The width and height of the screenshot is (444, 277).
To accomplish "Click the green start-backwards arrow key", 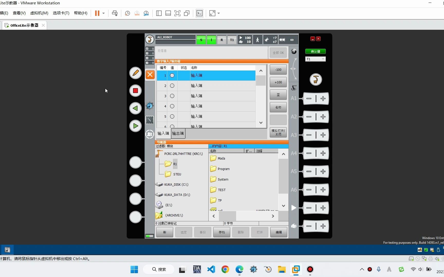I will (x=135, y=108).
